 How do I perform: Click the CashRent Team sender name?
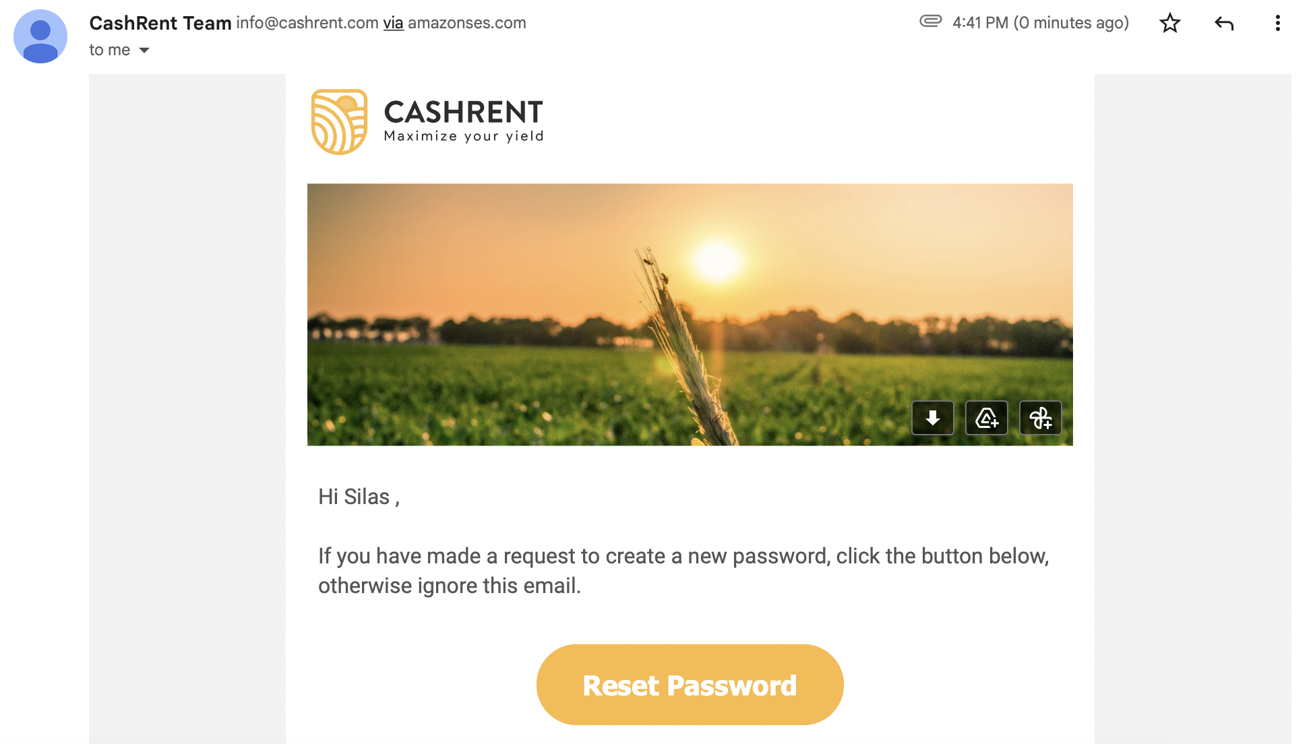click(x=160, y=23)
